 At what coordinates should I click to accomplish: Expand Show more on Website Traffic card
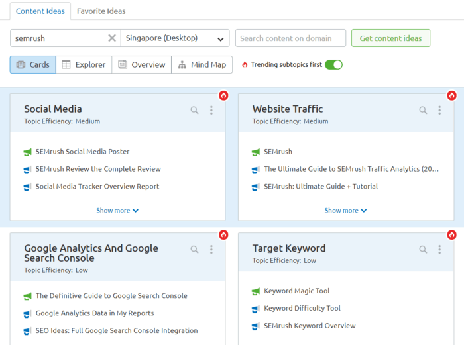[x=345, y=210]
